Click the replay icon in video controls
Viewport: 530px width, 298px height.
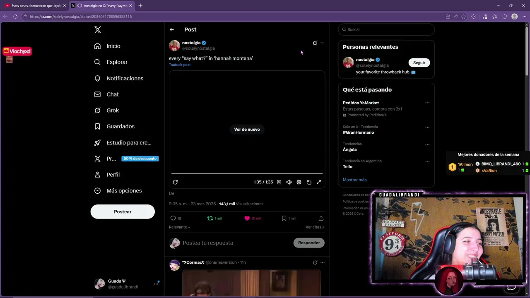coord(175,182)
